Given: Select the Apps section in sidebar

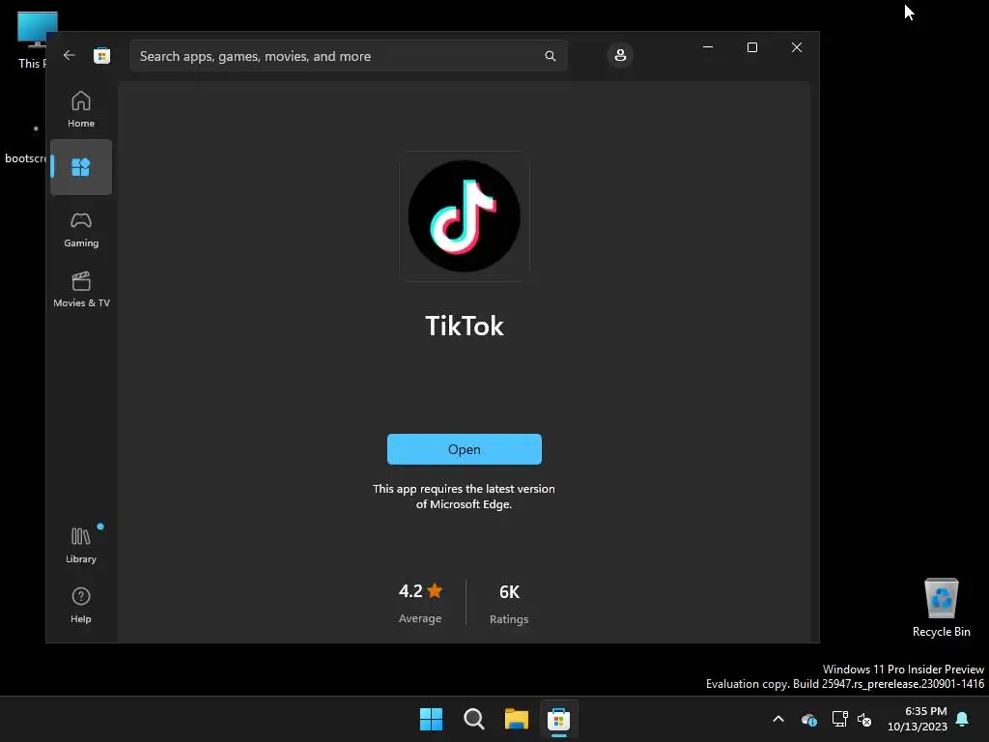Looking at the screenshot, I should (x=81, y=167).
